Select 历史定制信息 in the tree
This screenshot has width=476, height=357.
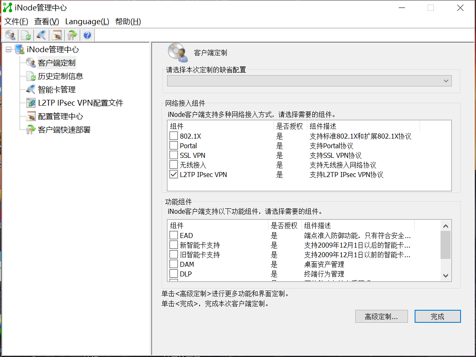pos(61,76)
